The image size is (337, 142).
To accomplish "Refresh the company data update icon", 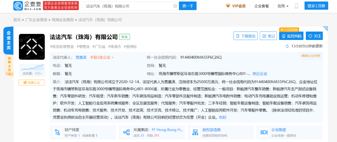I will pos(287,46).
